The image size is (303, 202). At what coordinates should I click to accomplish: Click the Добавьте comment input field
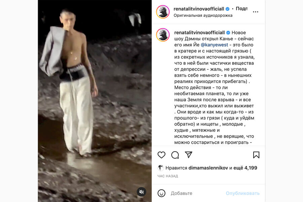tap(197, 193)
